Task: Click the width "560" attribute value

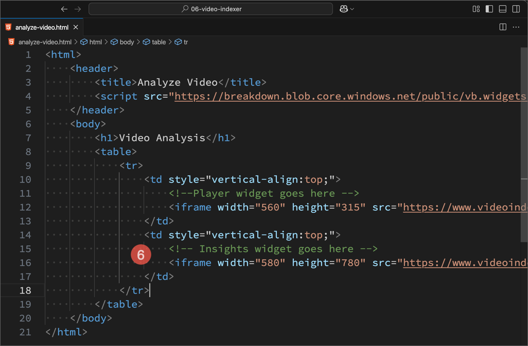Action: click(x=270, y=207)
